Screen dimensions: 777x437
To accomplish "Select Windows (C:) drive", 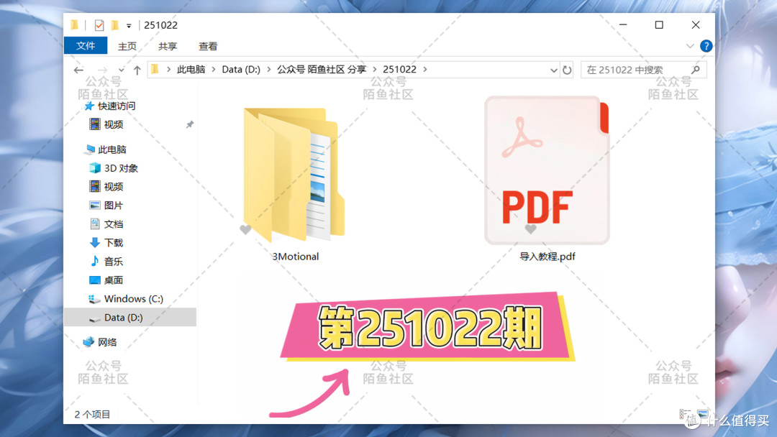I will click(x=133, y=299).
